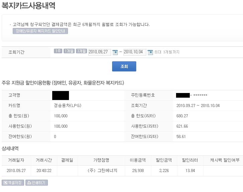The width and height of the screenshot is (243, 192).
Task: Click used liter limit value 621.66
Action: tap(182, 126)
